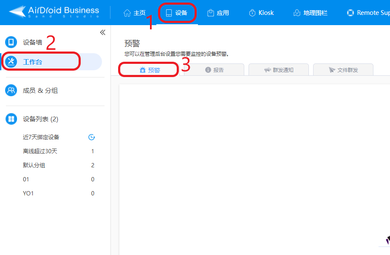The image size is (390, 255).
Task: Click the AirDroid Business logo
Action: pos(54,12)
